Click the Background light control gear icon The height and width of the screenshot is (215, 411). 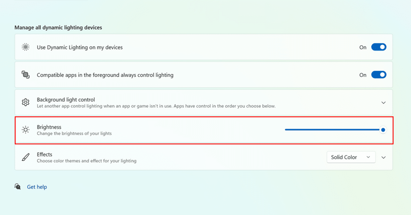(x=25, y=102)
